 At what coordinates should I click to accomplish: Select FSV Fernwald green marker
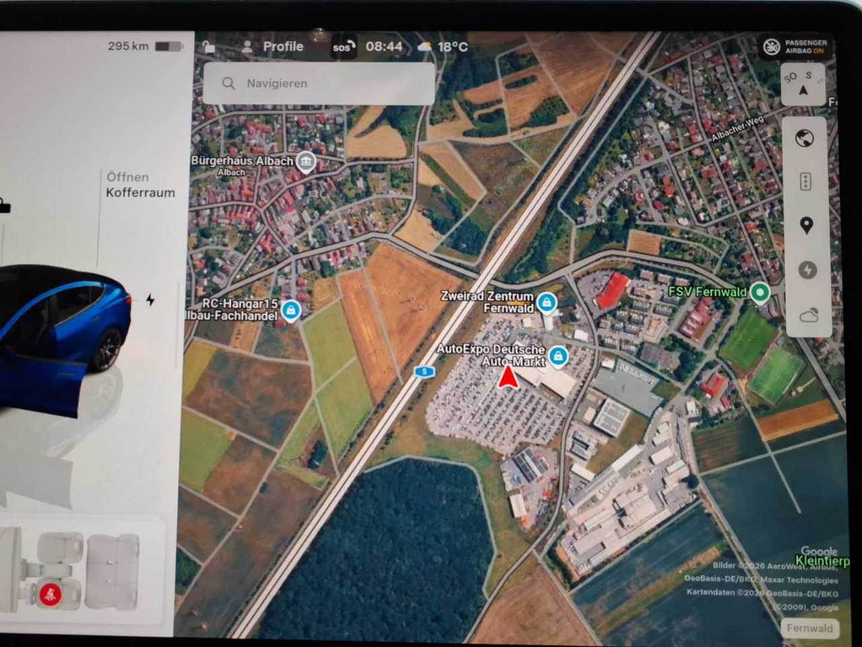pyautogui.click(x=760, y=292)
